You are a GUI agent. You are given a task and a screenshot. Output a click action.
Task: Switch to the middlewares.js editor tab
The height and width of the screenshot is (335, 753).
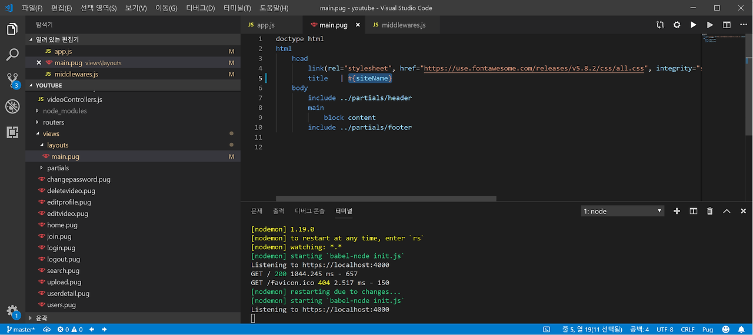click(403, 25)
